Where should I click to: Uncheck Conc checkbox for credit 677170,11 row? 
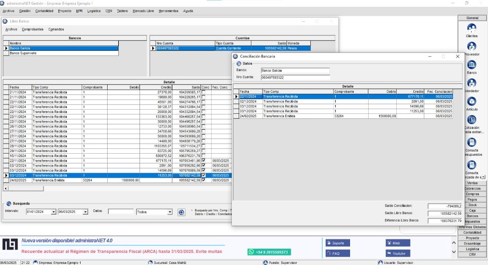tap(204, 161)
